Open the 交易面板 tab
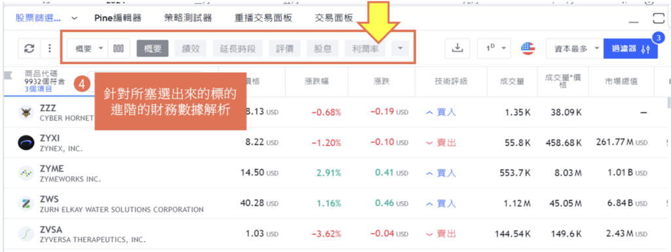The height and width of the screenshot is (252, 671). point(334,18)
